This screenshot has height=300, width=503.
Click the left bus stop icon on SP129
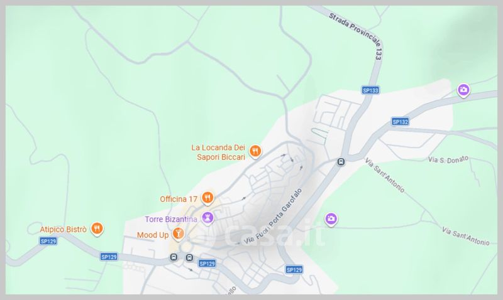(x=174, y=257)
